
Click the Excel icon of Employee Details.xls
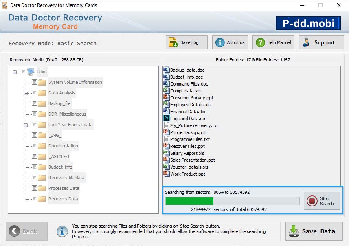click(x=166, y=104)
